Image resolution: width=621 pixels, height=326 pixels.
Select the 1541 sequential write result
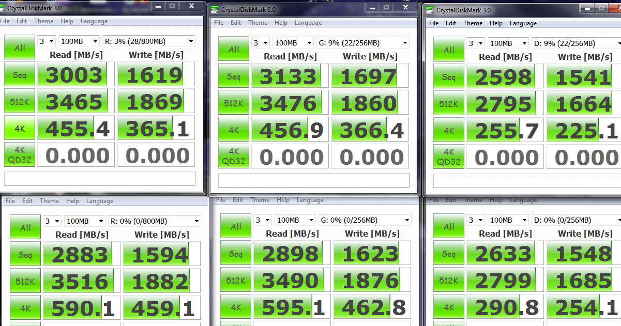(584, 77)
